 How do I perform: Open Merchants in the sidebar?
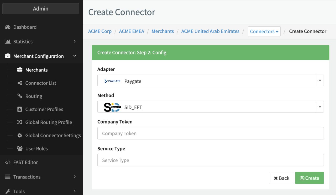tap(36, 70)
